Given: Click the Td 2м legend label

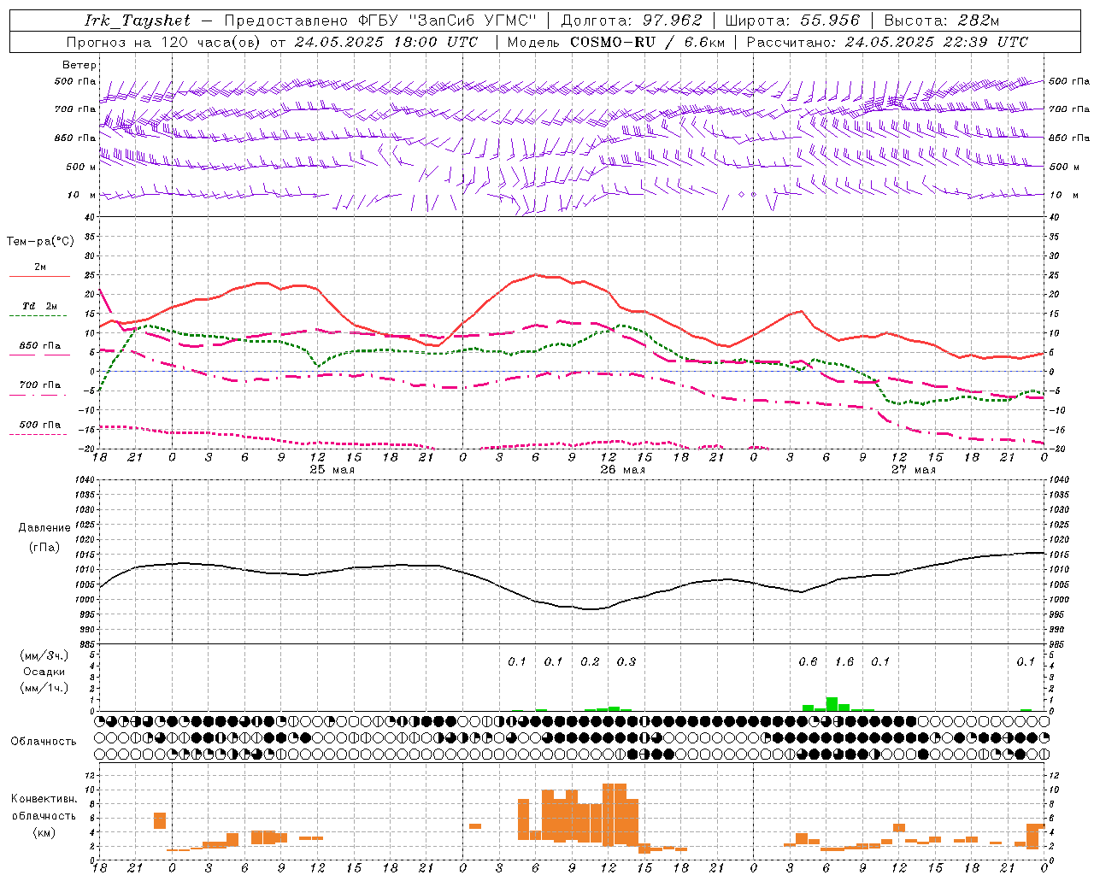Looking at the screenshot, I should pos(40,306).
